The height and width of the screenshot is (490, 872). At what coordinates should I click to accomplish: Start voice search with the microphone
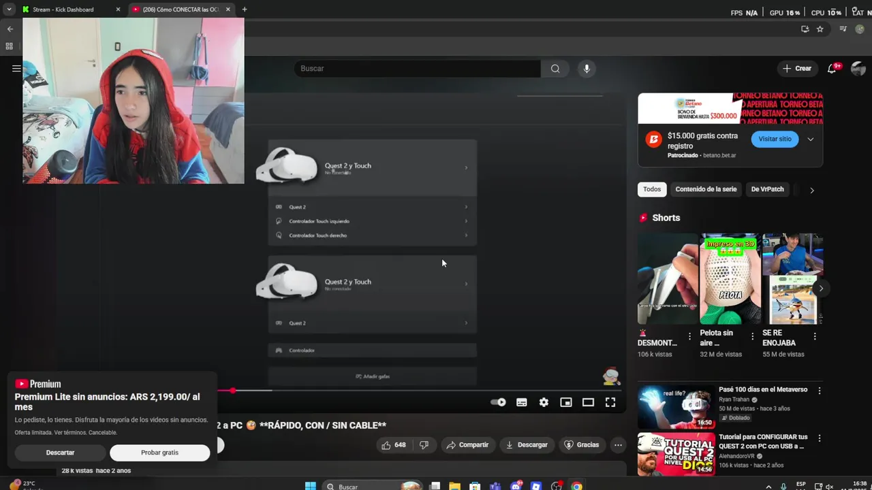(586, 69)
